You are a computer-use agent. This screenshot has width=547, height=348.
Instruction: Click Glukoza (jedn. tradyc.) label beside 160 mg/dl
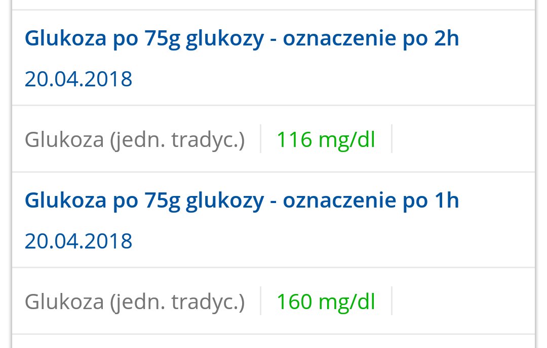135,302
